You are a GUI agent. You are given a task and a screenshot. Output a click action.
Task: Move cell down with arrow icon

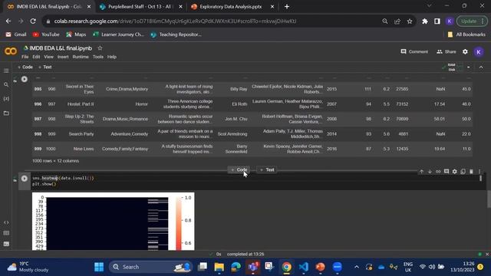(430, 172)
